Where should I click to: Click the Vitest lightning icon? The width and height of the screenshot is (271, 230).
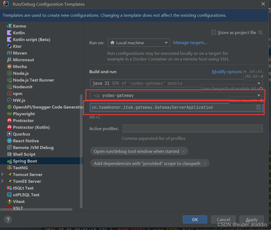9,201
